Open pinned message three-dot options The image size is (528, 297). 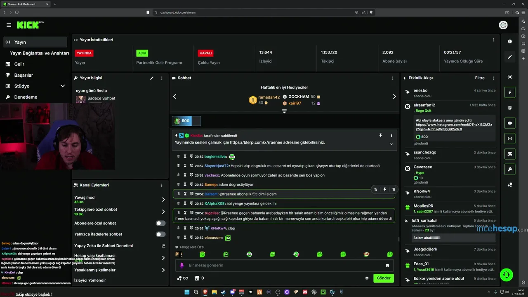(391, 135)
